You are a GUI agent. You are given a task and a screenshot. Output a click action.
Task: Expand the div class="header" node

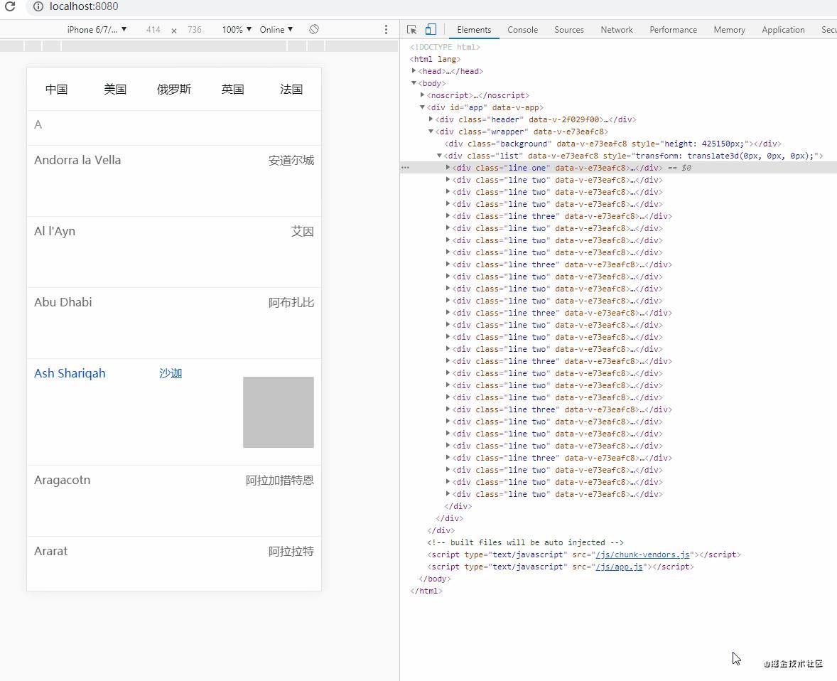click(x=431, y=119)
